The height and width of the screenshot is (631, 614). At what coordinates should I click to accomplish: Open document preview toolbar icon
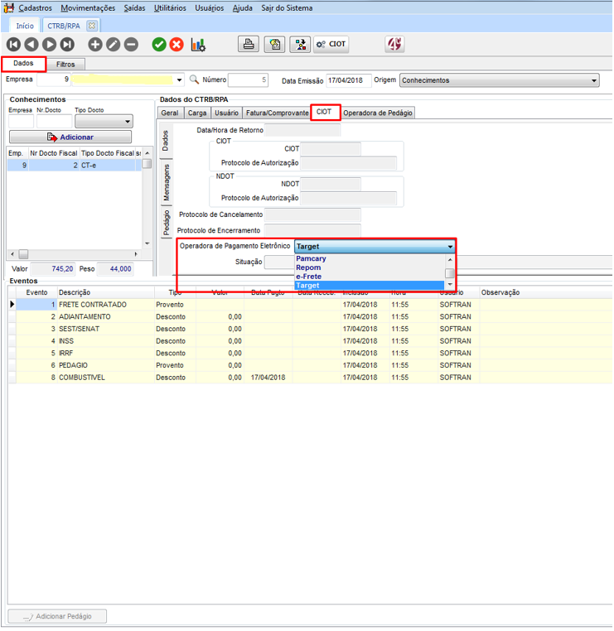pyautogui.click(x=274, y=44)
